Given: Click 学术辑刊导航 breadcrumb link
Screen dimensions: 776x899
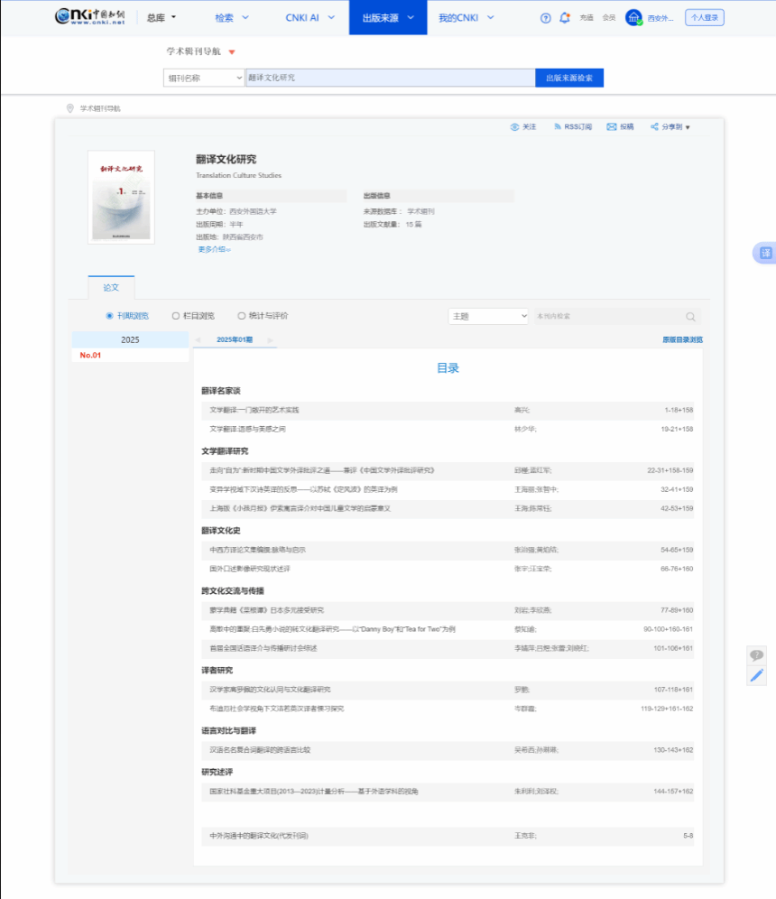Looking at the screenshot, I should point(100,108).
